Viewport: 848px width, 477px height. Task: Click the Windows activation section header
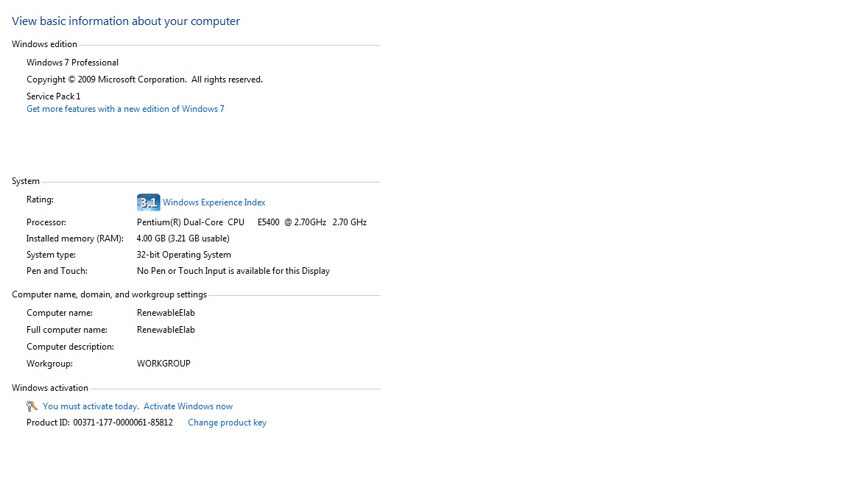coord(50,388)
